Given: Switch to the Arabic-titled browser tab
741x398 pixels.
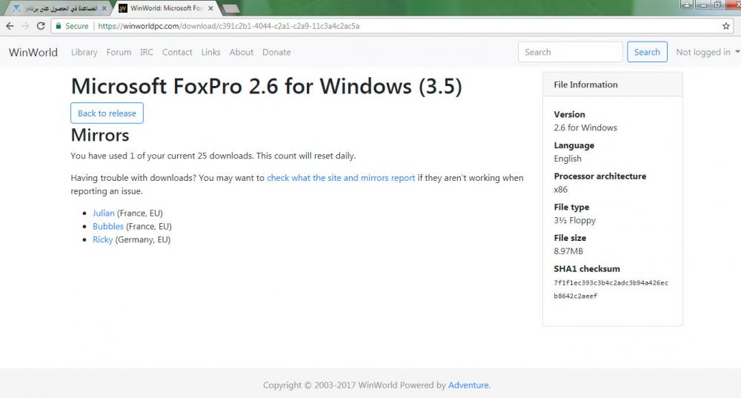Looking at the screenshot, I should click(59, 8).
